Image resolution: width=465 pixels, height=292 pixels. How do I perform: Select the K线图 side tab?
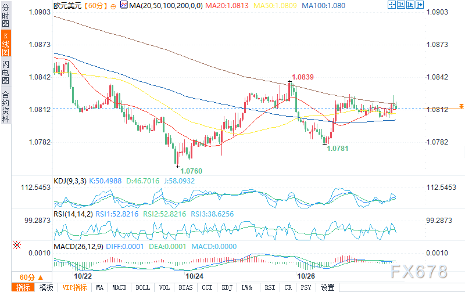(6, 44)
